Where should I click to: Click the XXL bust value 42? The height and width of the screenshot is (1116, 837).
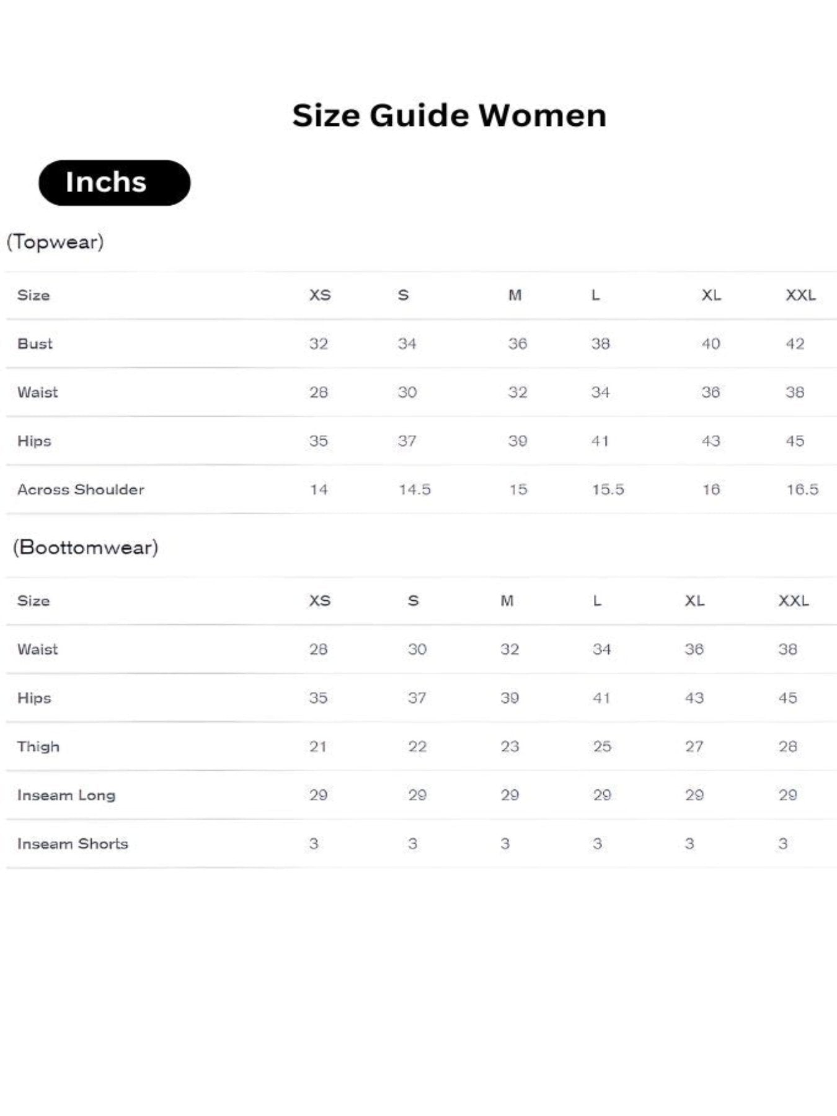795,343
